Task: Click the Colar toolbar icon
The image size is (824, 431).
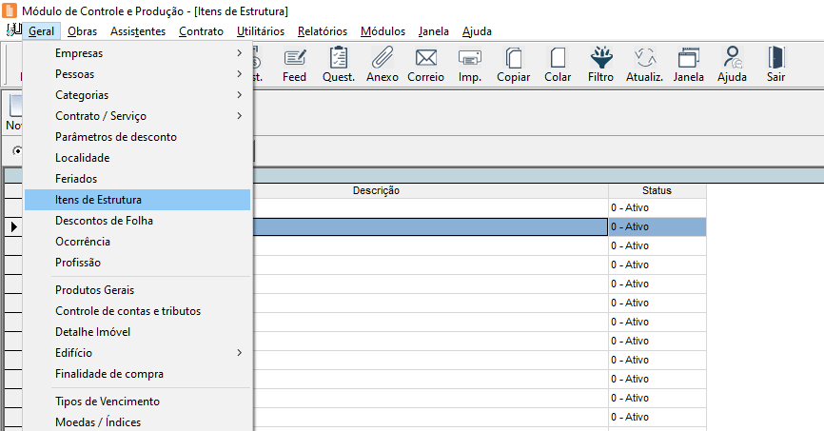Action: pos(558,64)
